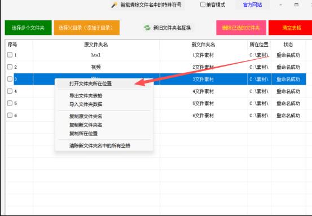Minimize the application window
Screen dimensions: 312x216
280,5
